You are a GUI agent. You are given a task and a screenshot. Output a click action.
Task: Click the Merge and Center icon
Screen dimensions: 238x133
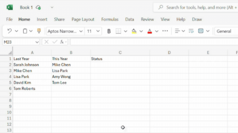pos(201,31)
